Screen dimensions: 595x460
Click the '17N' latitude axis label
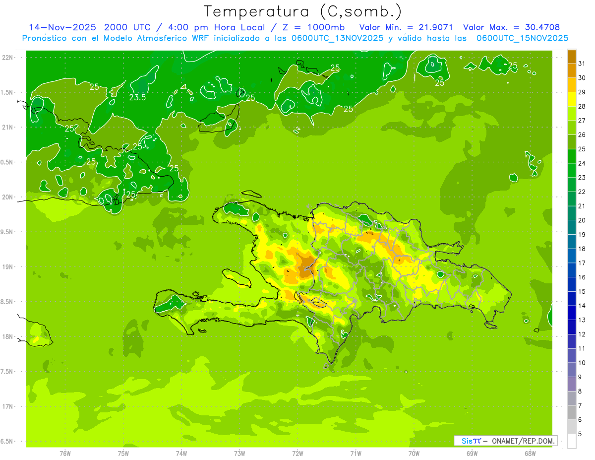pyautogui.click(x=7, y=406)
